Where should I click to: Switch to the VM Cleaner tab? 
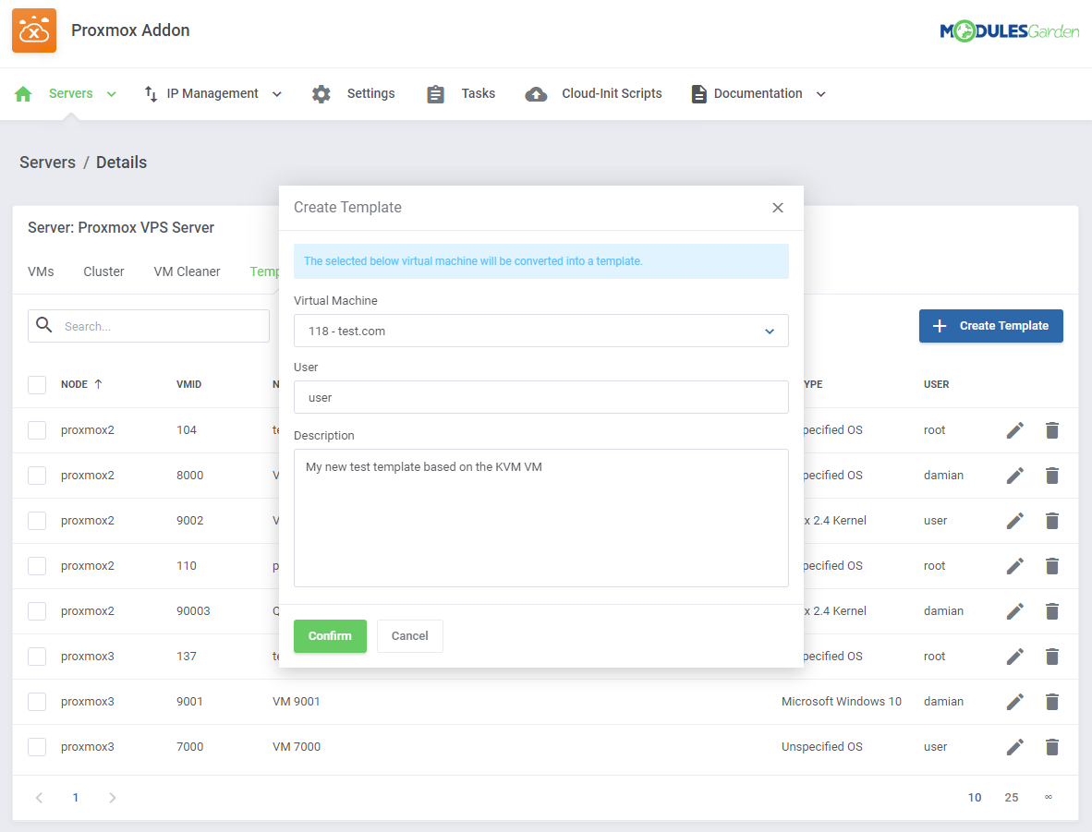pos(187,271)
